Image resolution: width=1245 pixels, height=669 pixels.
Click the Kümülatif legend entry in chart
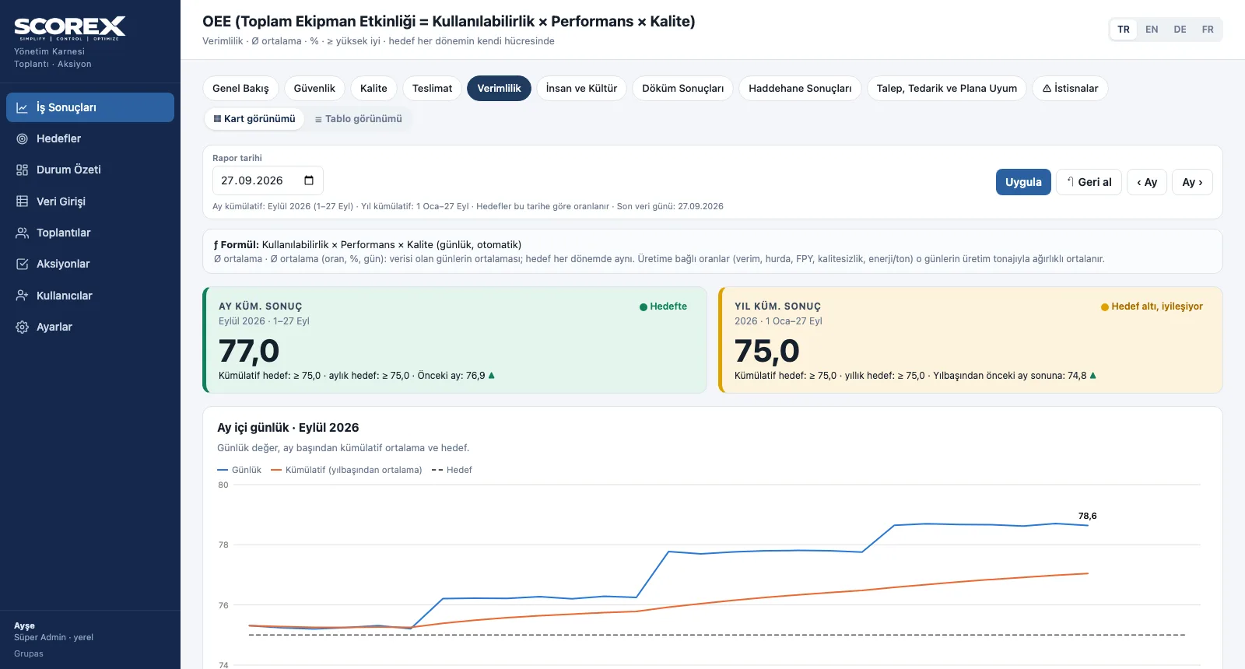click(346, 470)
